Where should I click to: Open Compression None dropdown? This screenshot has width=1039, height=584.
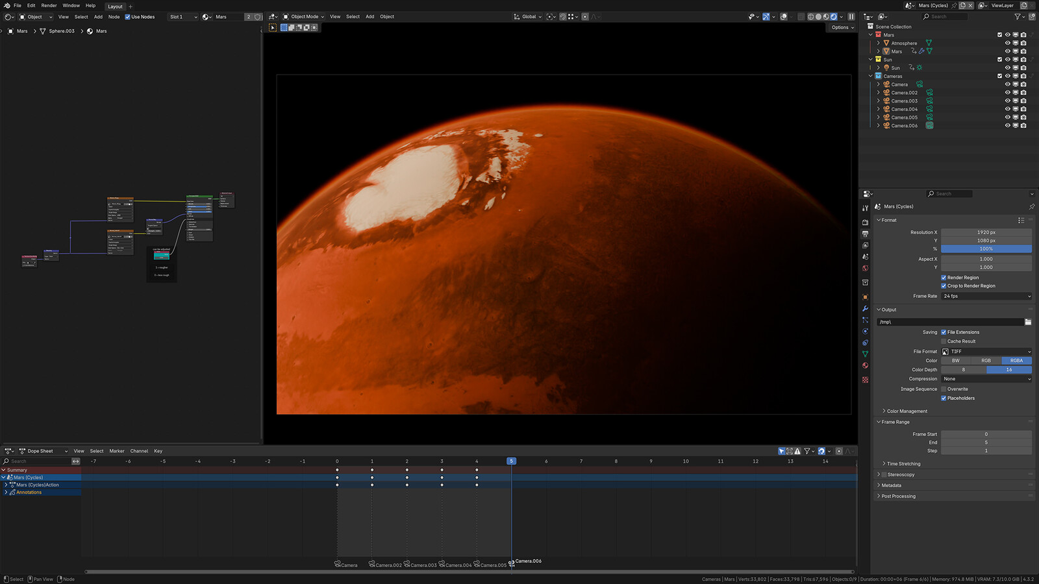coord(986,379)
